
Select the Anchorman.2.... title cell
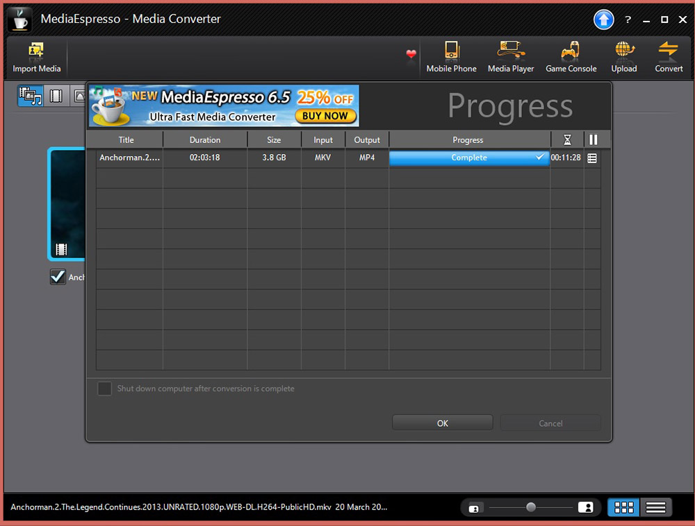tap(129, 158)
